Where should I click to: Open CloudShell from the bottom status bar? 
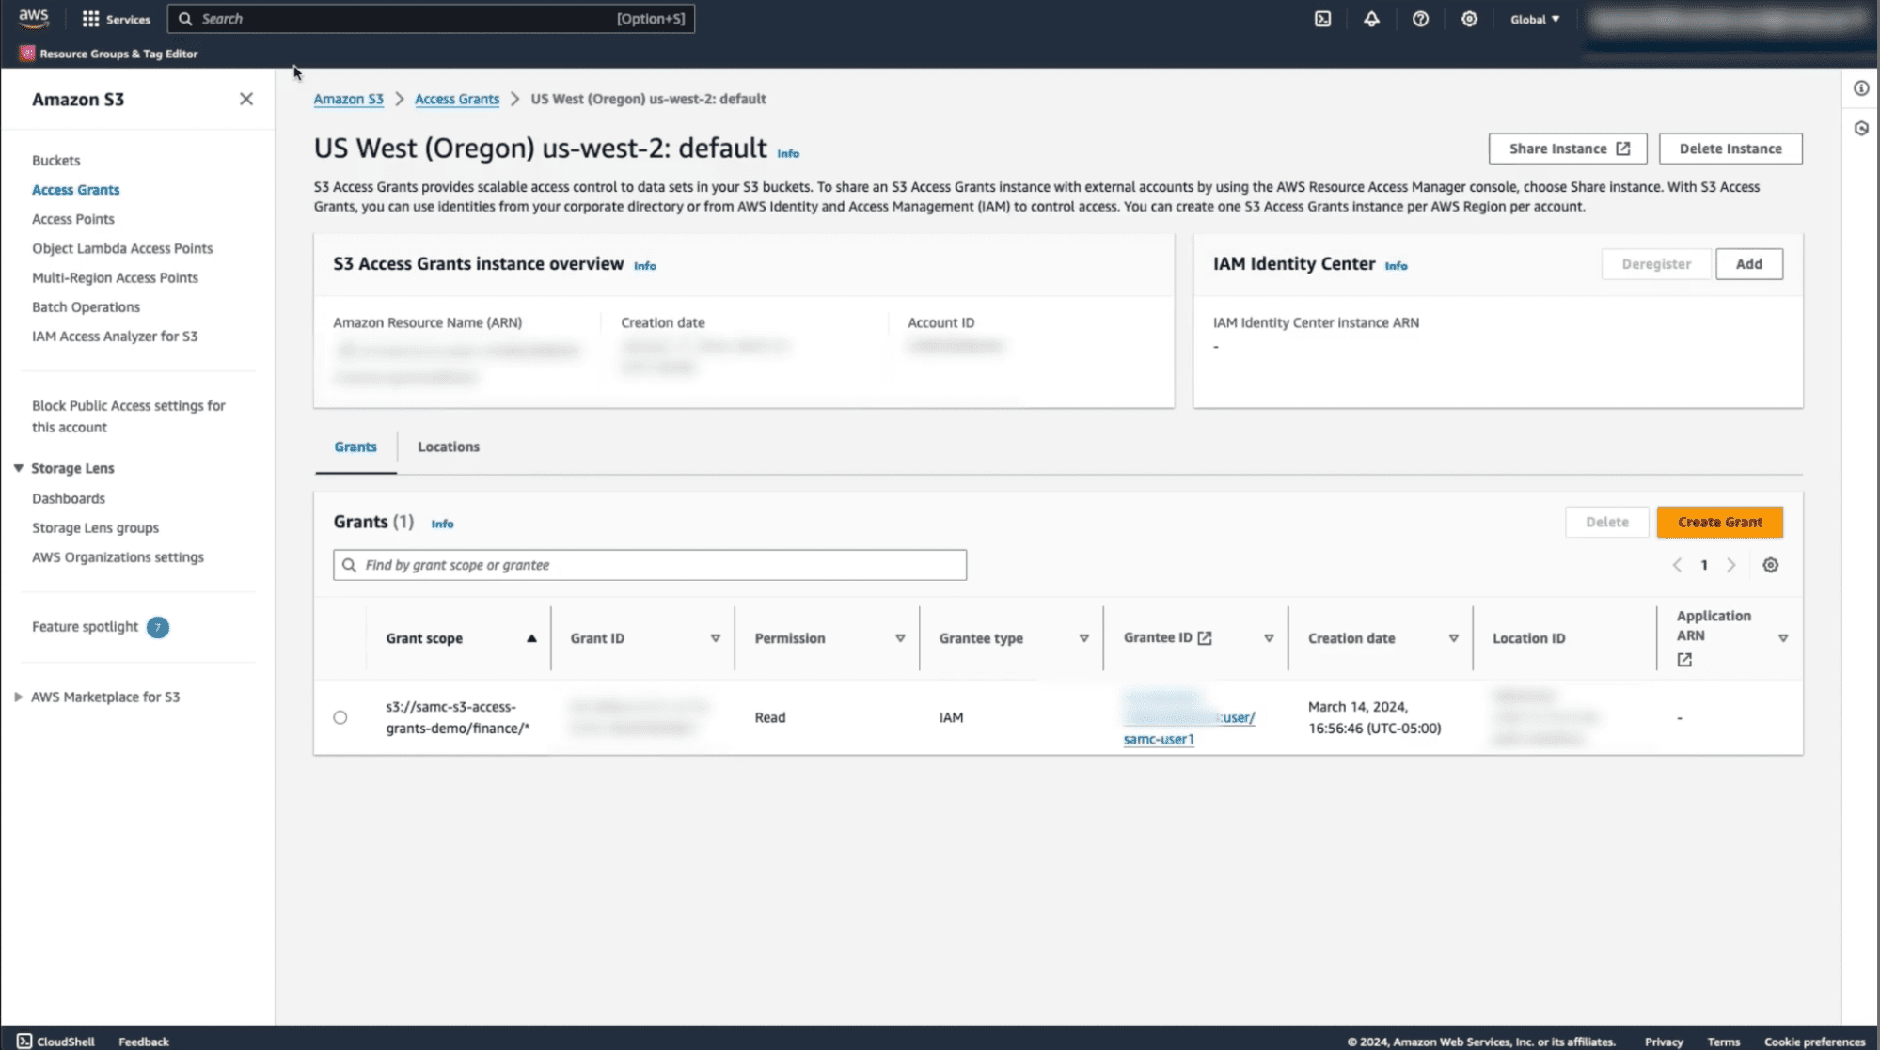tap(56, 1042)
